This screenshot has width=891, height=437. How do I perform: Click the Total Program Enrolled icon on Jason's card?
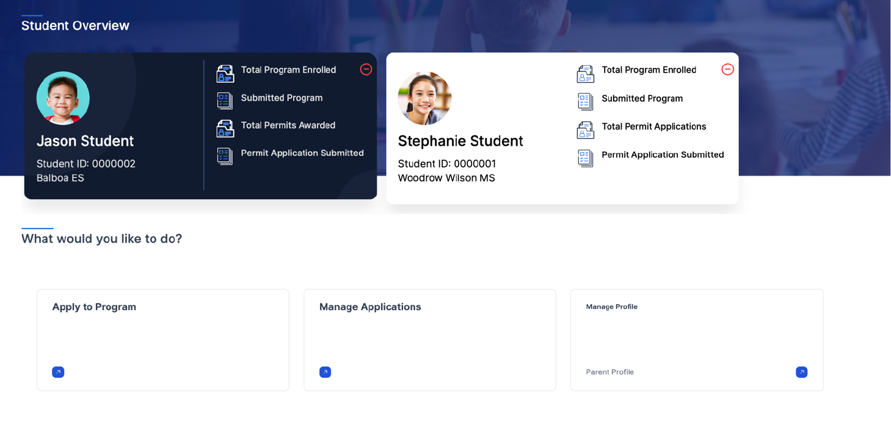pos(225,73)
